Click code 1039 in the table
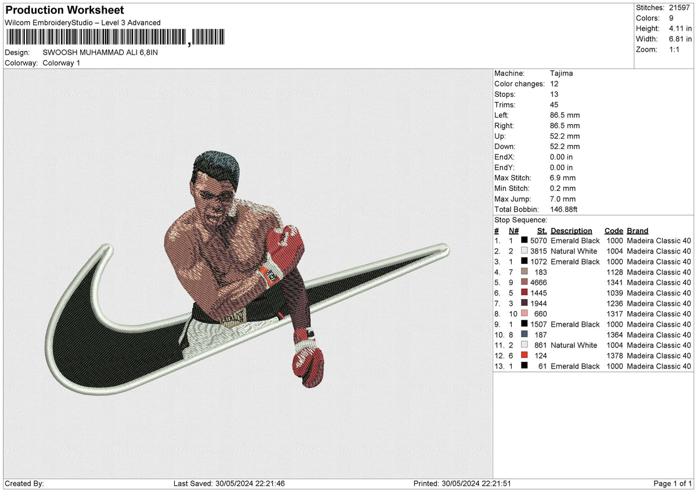Screen dimensions: 697x492 615,293
